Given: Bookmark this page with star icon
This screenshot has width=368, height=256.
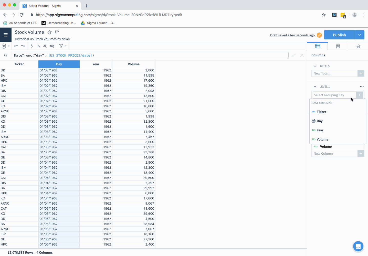Looking at the screenshot, I should click(x=324, y=15).
